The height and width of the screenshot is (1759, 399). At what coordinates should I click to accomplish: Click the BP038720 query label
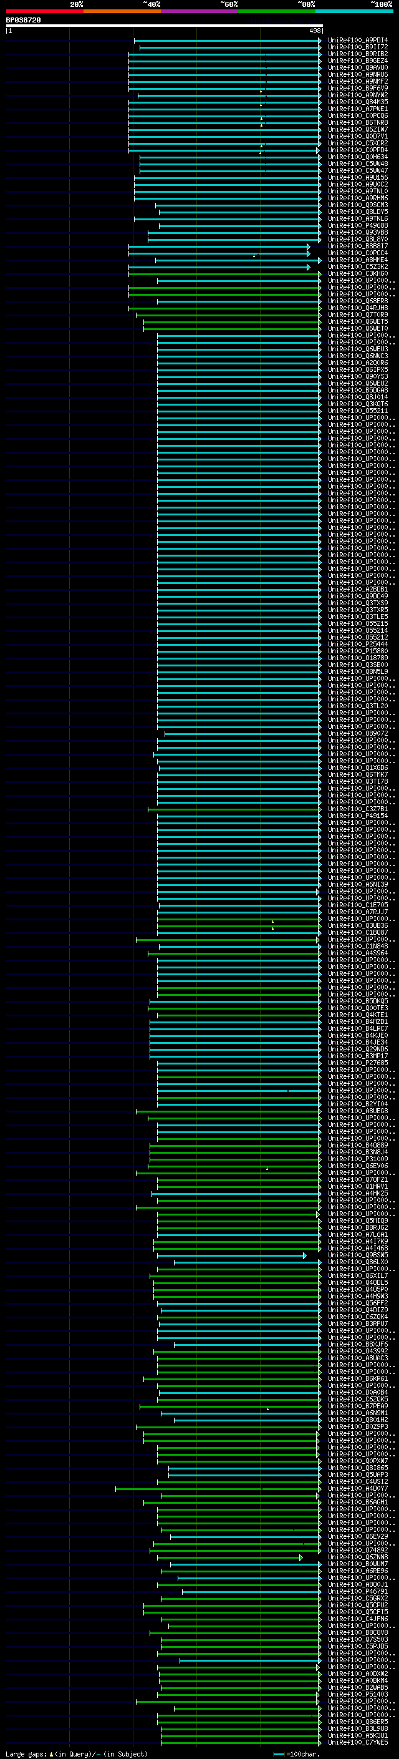(x=23, y=21)
